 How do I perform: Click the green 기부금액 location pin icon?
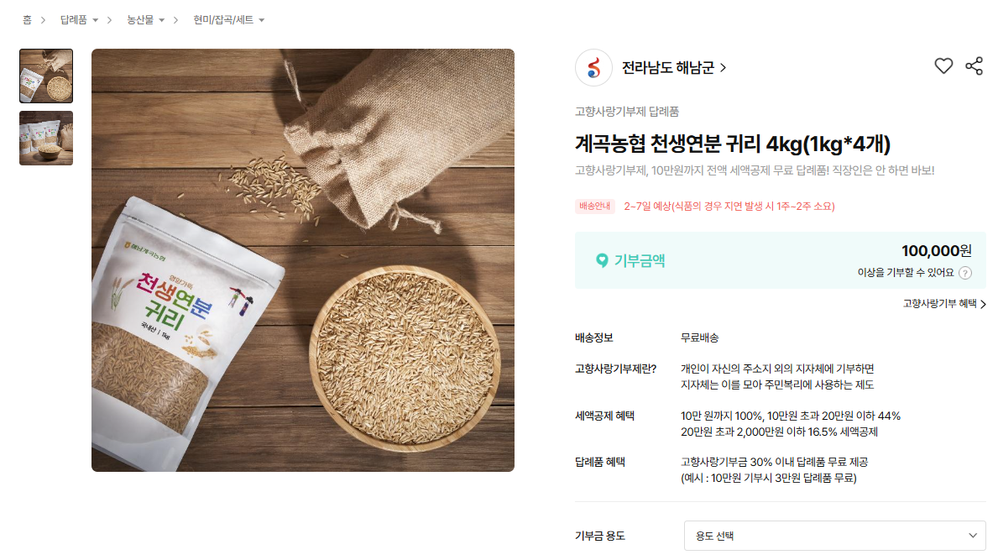tap(602, 260)
